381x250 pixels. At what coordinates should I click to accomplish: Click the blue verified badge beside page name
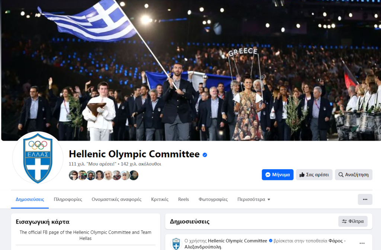tap(205, 155)
